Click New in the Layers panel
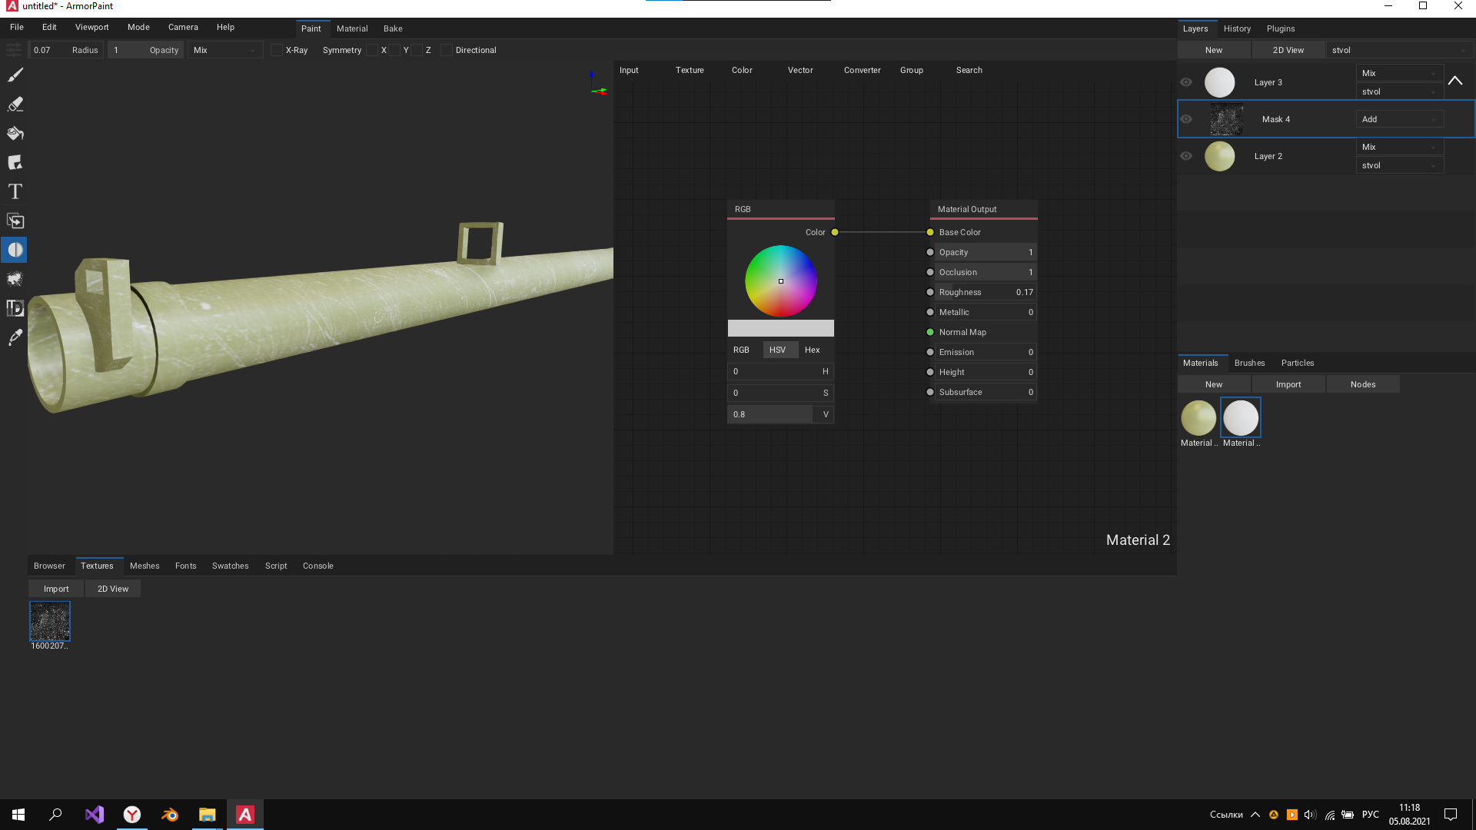Screen dimensions: 1476x830 tap(1214, 50)
